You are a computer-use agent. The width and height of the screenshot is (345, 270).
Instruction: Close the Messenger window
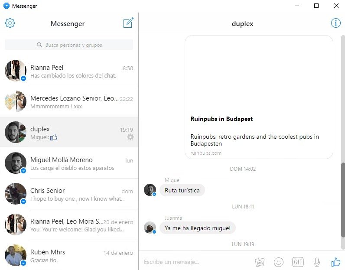pos(336,6)
